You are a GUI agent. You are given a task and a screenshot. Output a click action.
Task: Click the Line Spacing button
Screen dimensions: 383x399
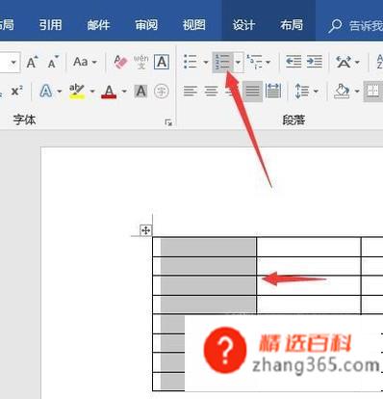point(301,92)
